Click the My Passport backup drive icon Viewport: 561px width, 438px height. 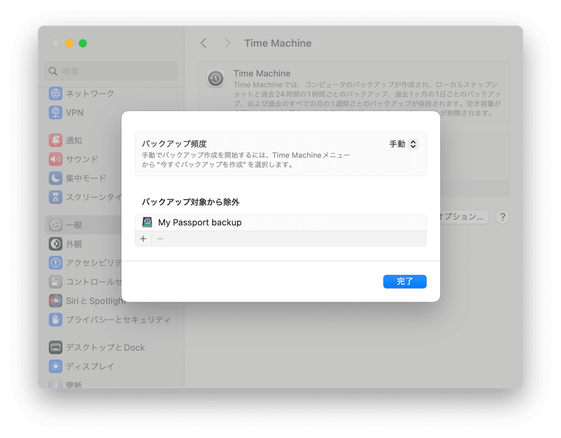(x=147, y=223)
